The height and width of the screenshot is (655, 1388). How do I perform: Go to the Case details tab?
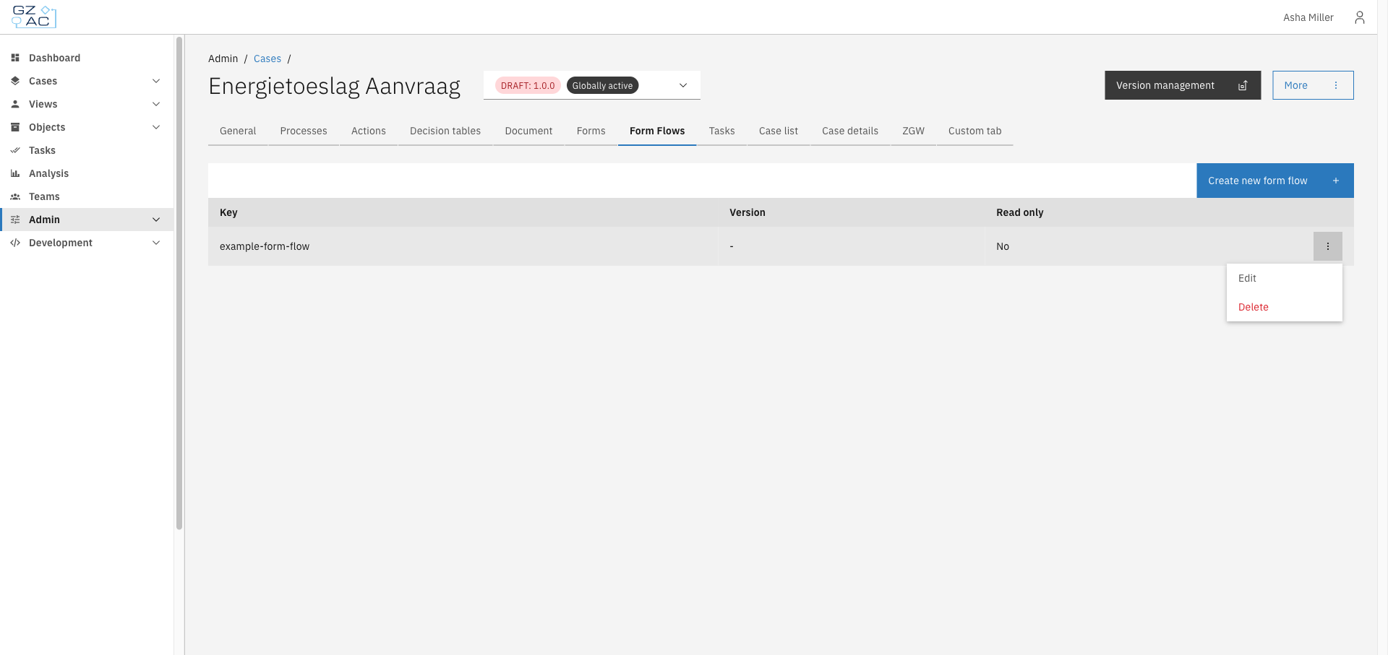(x=850, y=131)
